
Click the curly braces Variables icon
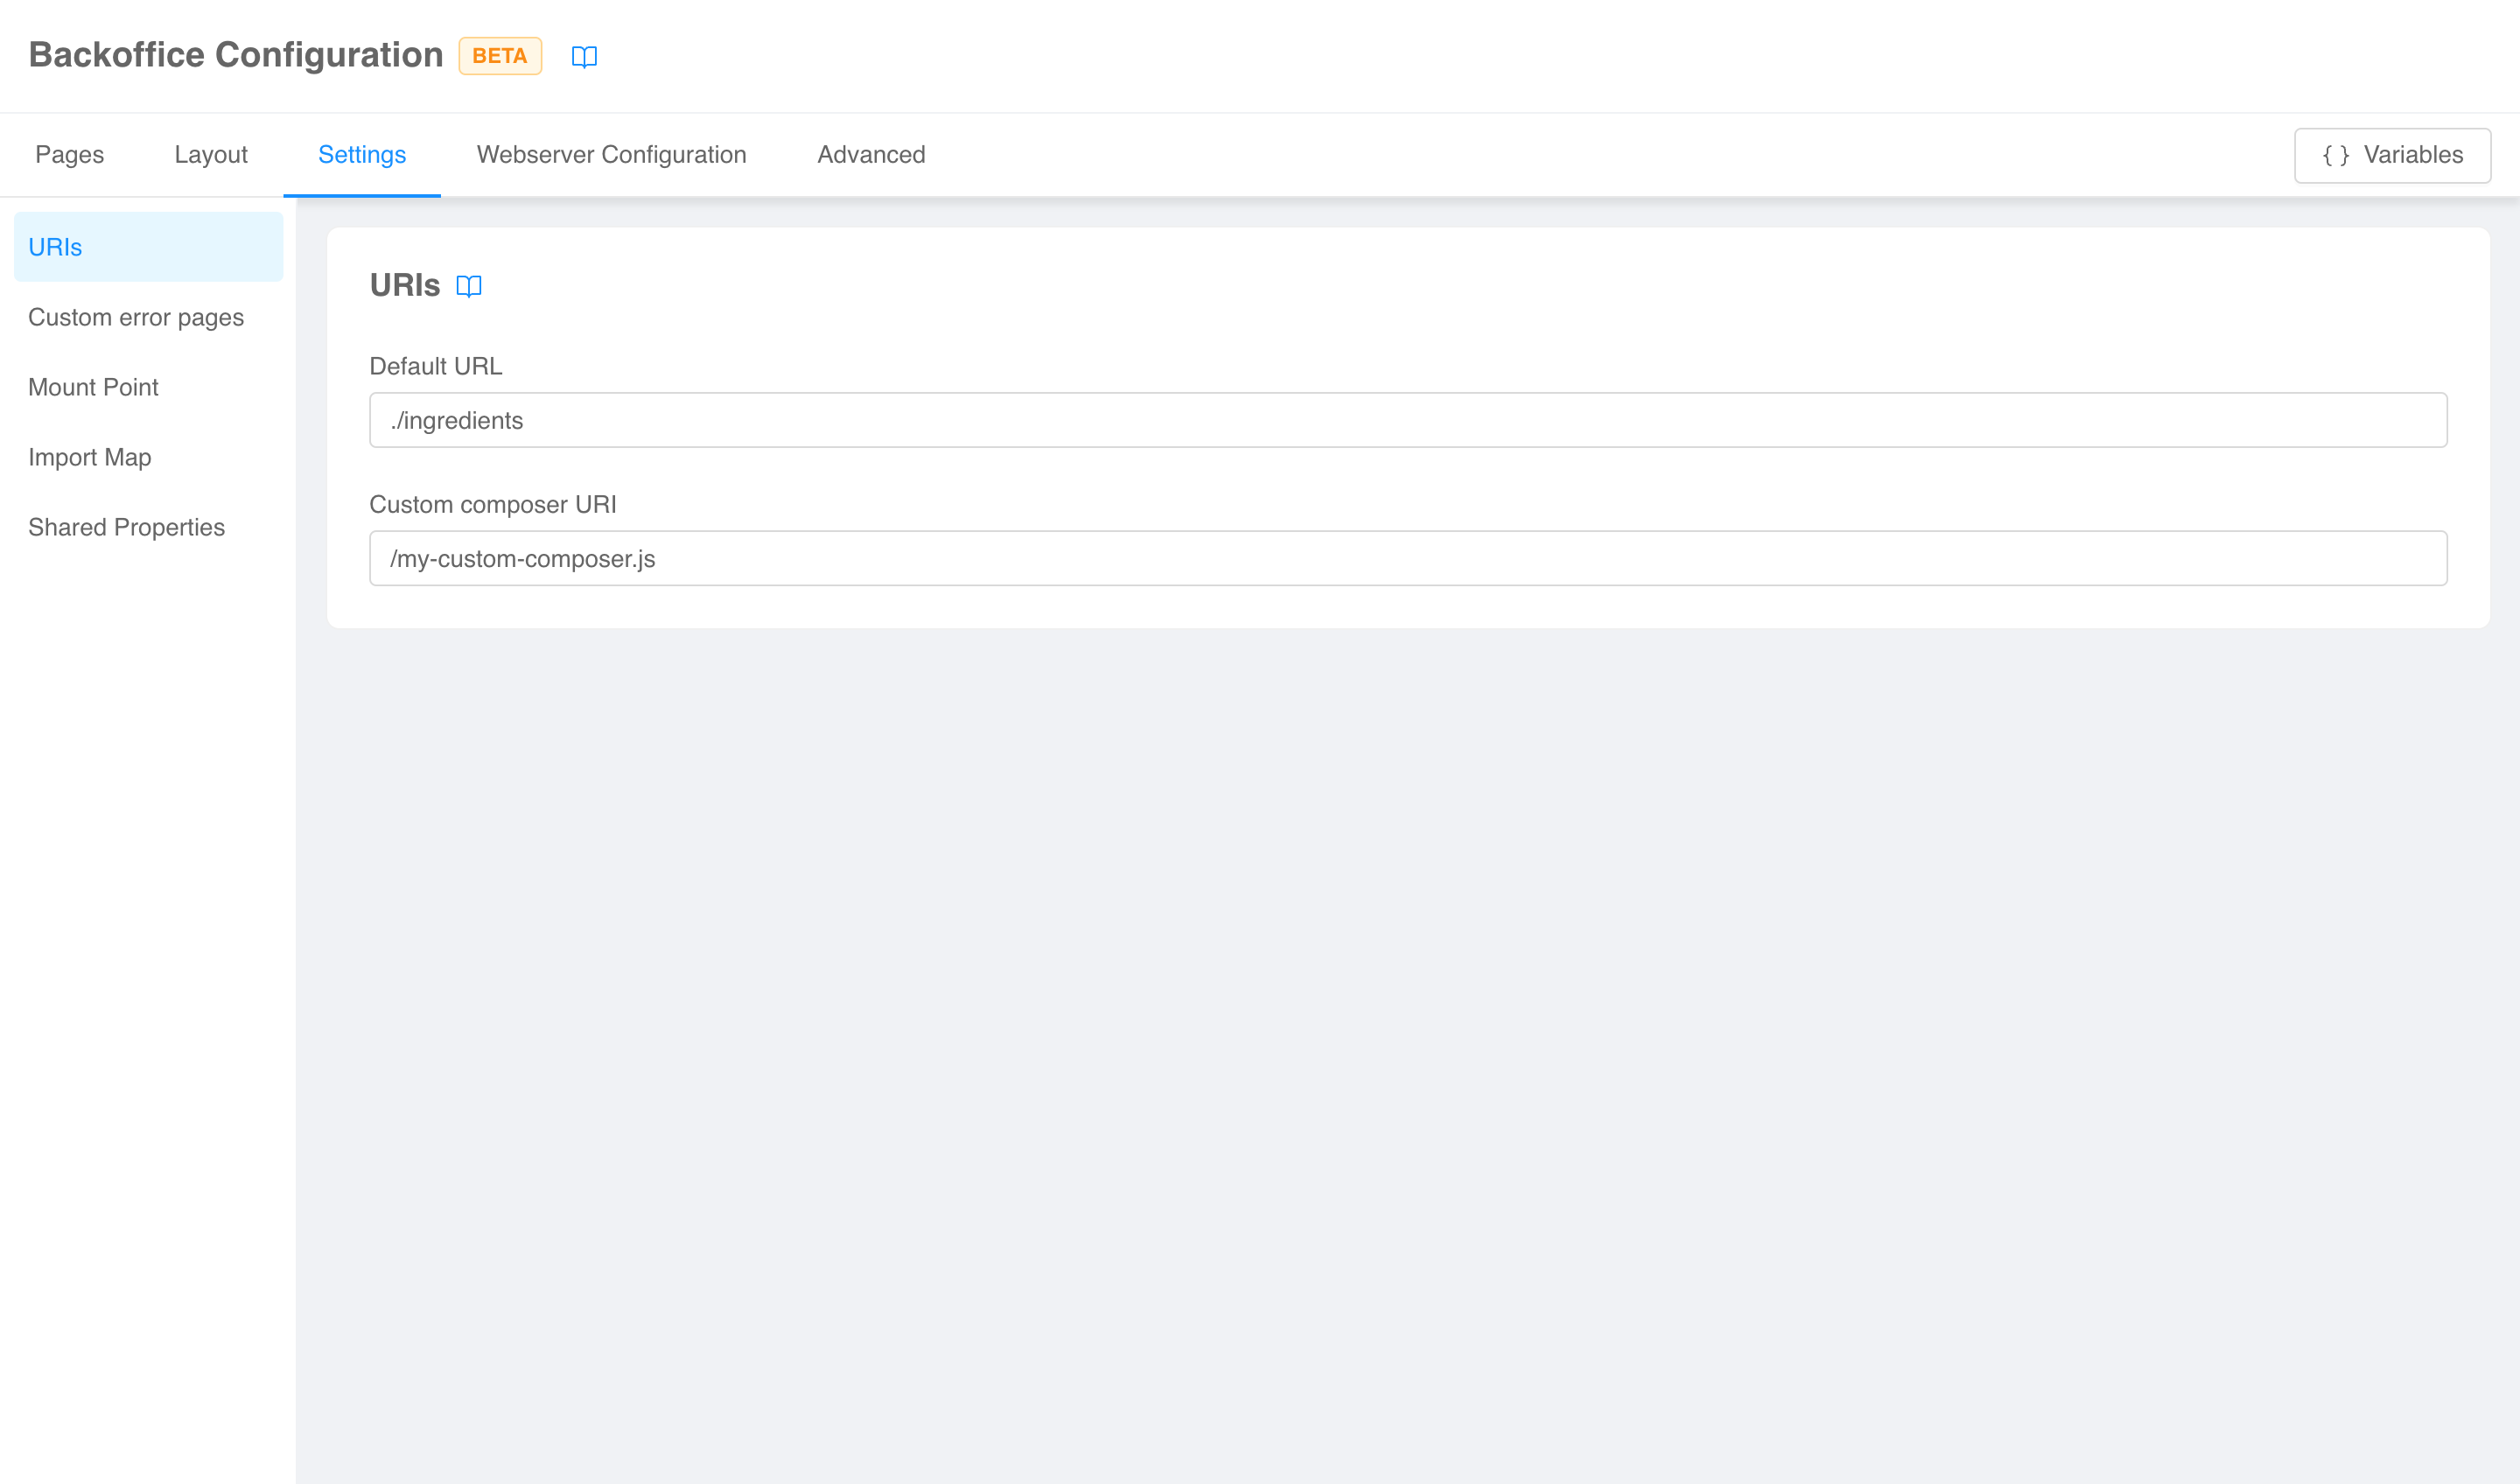2335,156
